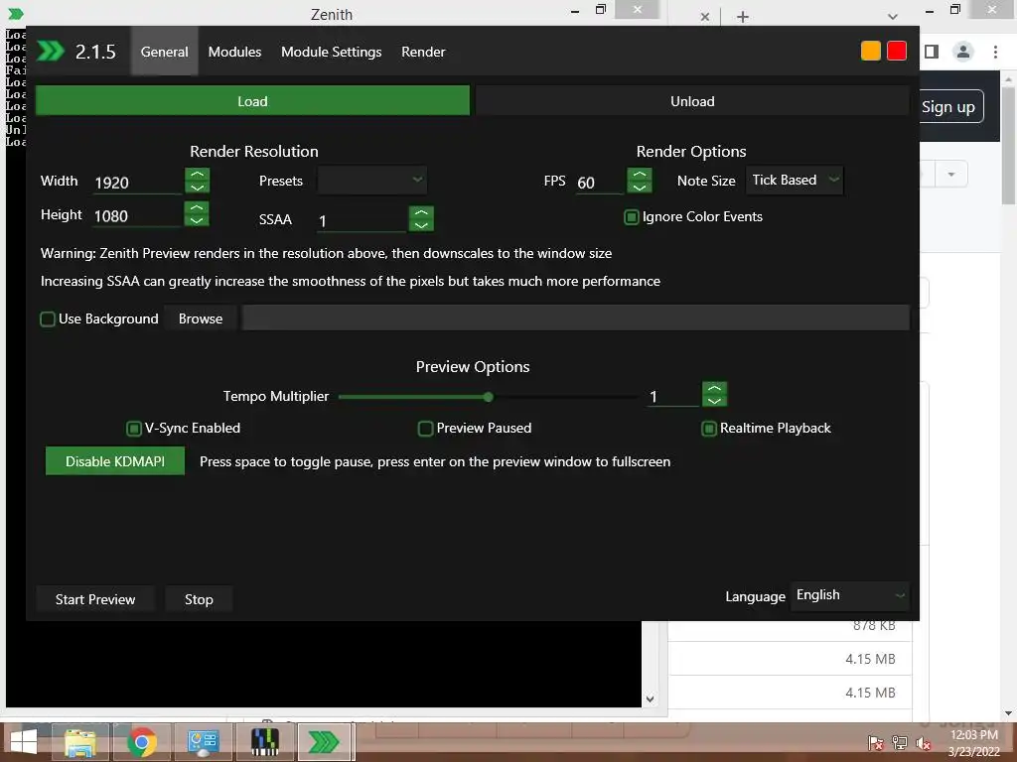Decrease SSAA value with down arrow
This screenshot has height=762, width=1017.
[421, 225]
